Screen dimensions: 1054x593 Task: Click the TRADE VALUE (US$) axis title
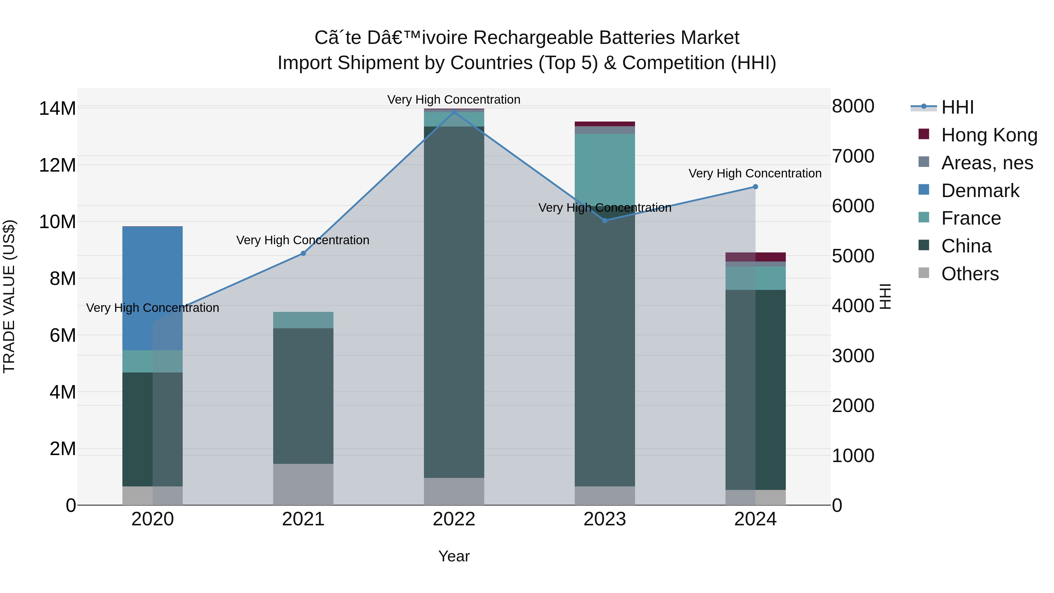coord(9,296)
